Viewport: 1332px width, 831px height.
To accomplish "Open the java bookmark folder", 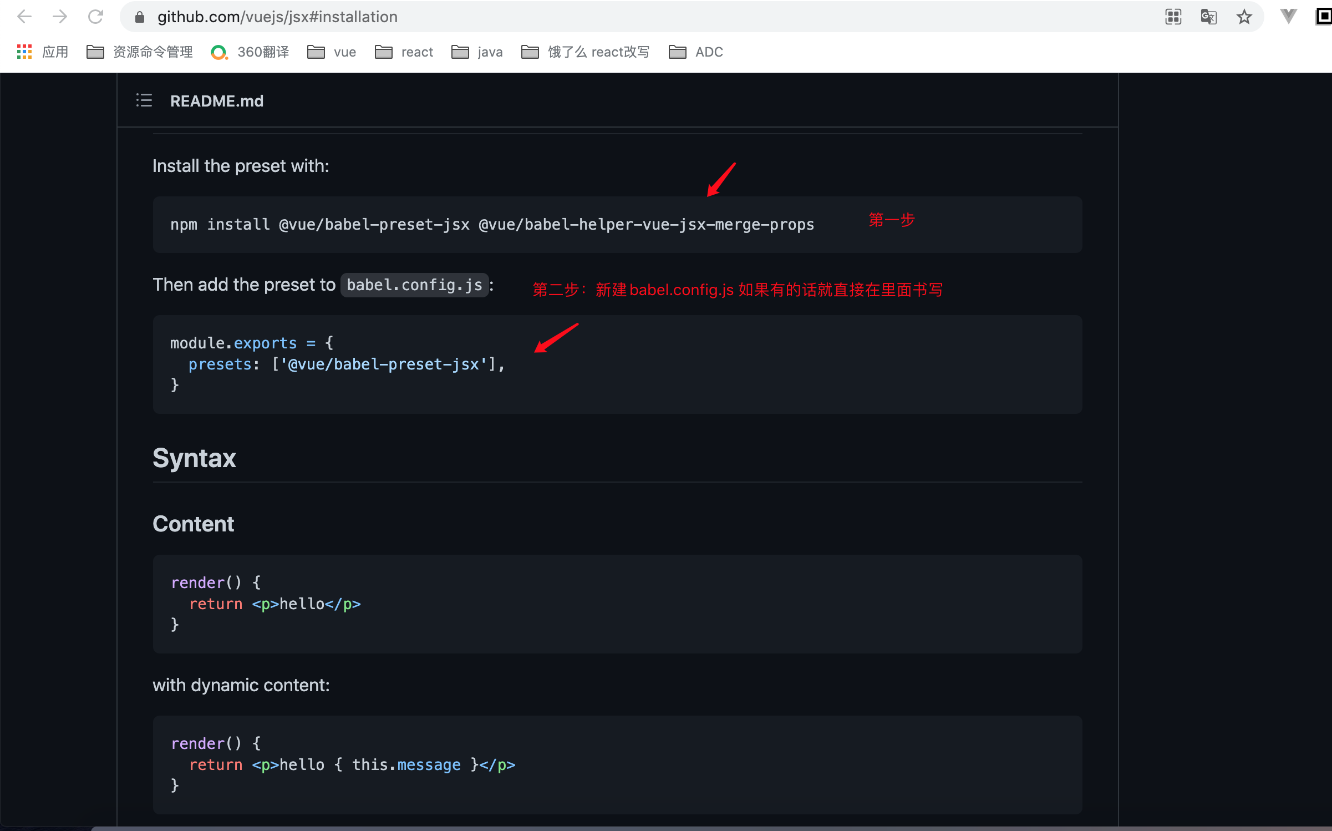I will (477, 52).
